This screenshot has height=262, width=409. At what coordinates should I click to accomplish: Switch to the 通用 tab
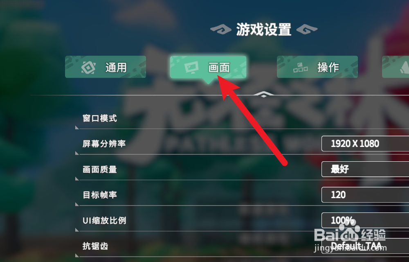click(106, 67)
